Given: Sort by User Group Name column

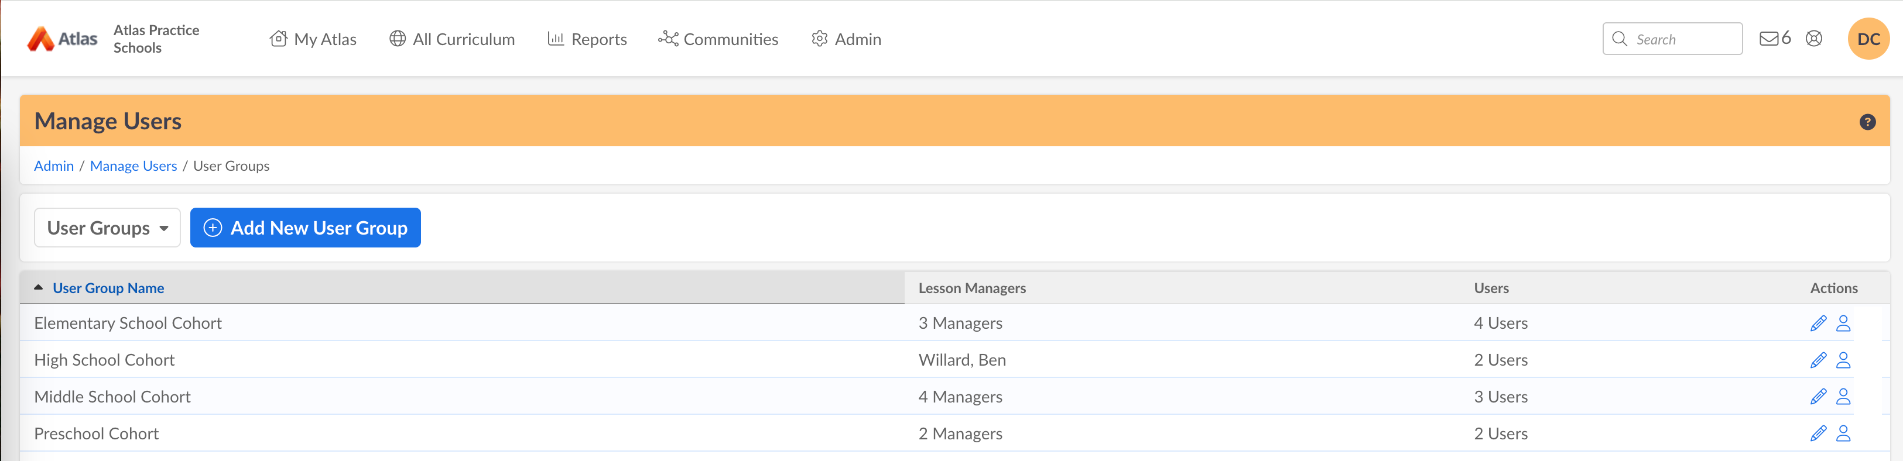Looking at the screenshot, I should (108, 288).
